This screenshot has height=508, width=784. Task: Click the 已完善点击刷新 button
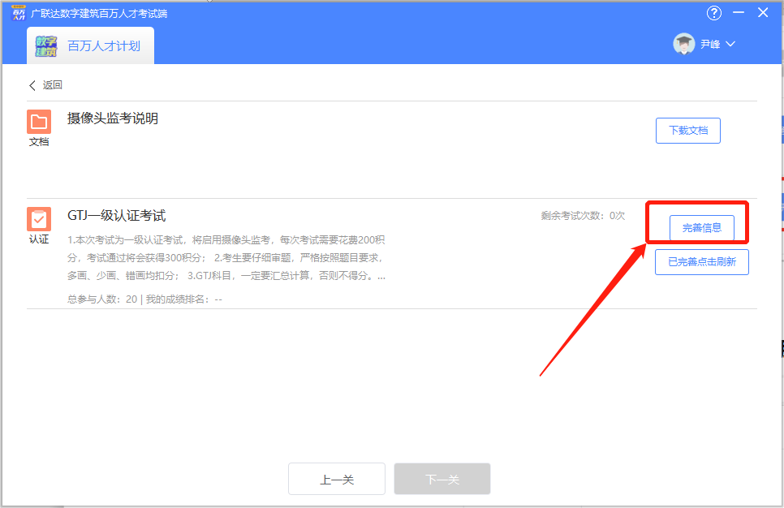click(x=702, y=262)
